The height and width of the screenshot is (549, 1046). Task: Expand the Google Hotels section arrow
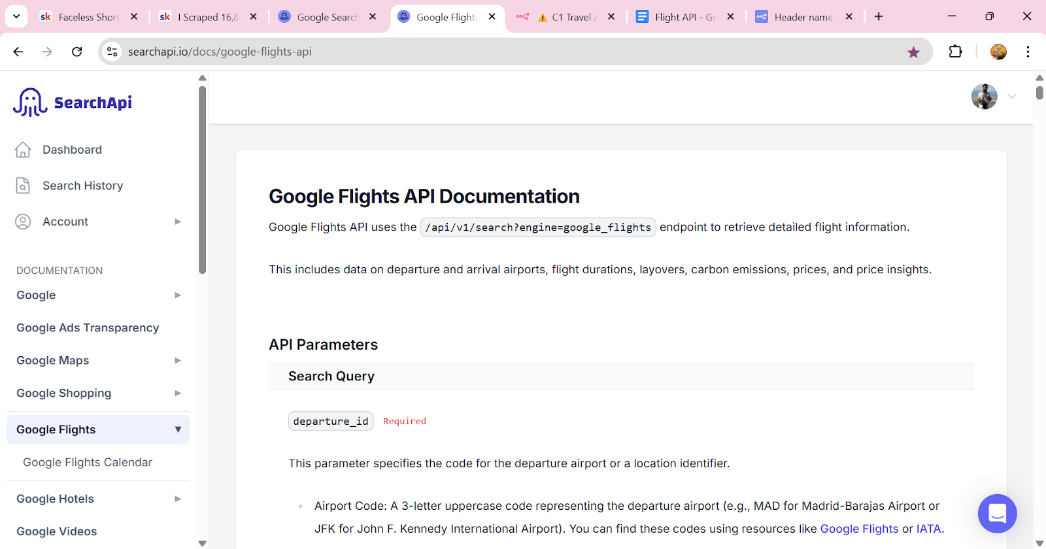coord(178,499)
